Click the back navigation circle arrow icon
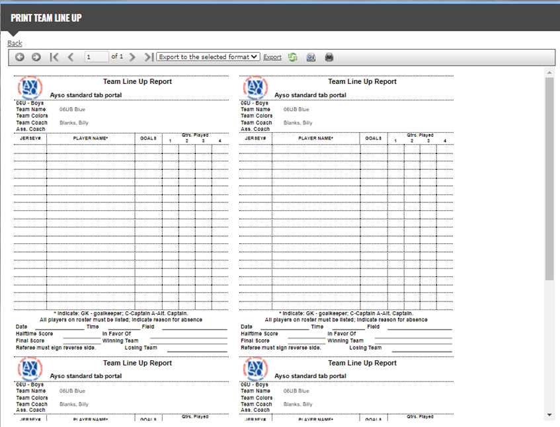Image resolution: width=560 pixels, height=427 pixels. pyautogui.click(x=20, y=58)
